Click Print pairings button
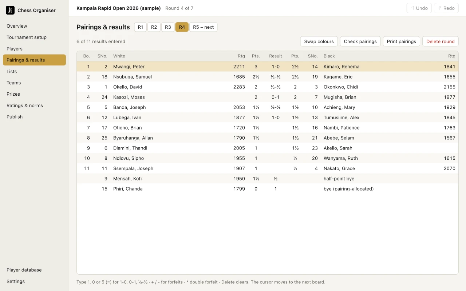The image size is (466, 291). [x=402, y=41]
